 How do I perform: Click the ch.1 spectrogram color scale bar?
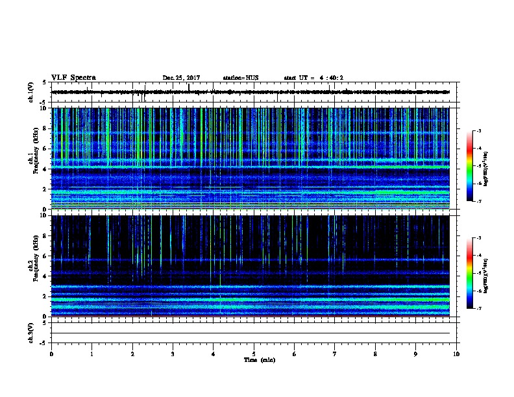[x=470, y=166]
